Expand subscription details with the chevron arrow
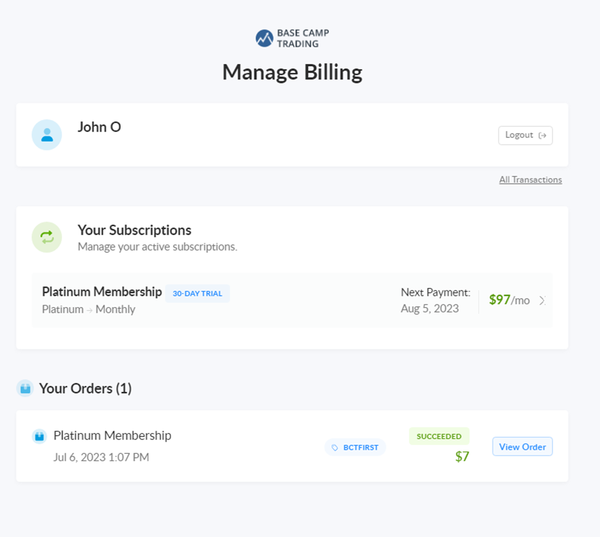The image size is (600, 537). click(542, 301)
